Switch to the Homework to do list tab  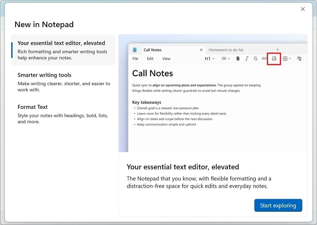pos(226,49)
